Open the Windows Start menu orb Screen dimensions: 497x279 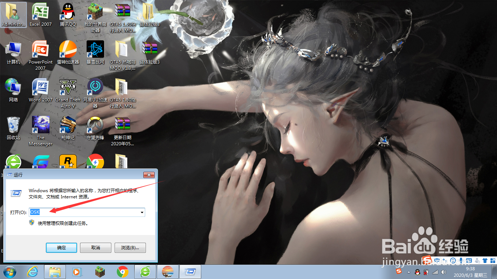click(10, 271)
